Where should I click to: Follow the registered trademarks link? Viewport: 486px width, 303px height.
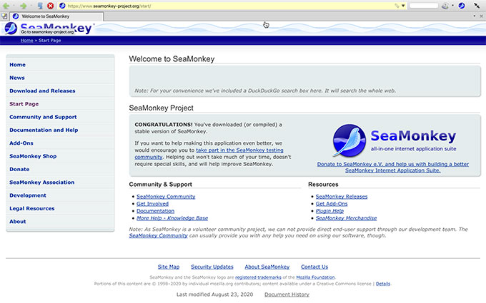pos(258,277)
